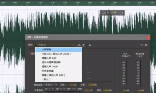Click the 0:40 mark on timeline ruler
156x93 pixels.
click(15, 3)
